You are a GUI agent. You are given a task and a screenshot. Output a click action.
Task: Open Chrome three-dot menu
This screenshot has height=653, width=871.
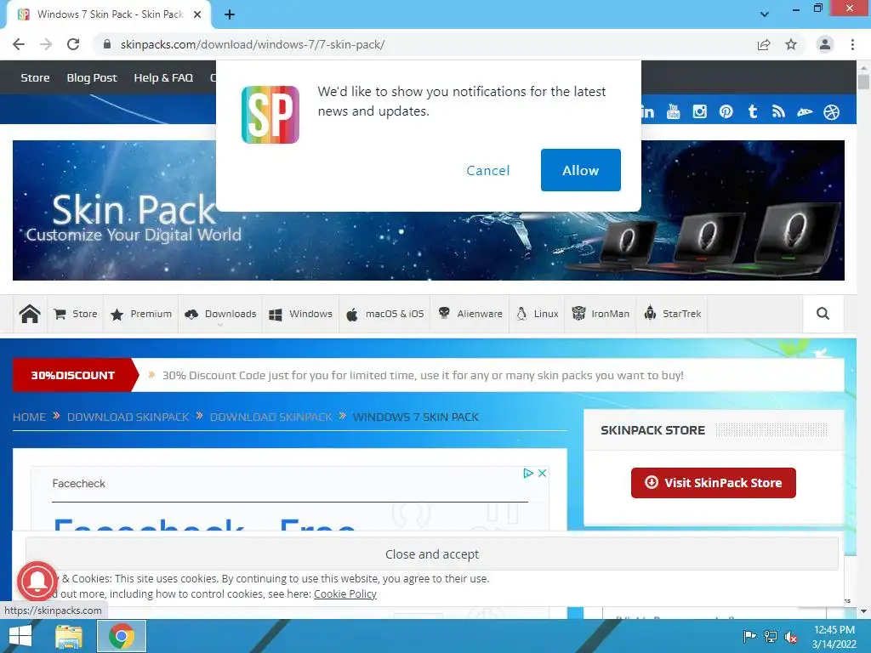pos(852,44)
